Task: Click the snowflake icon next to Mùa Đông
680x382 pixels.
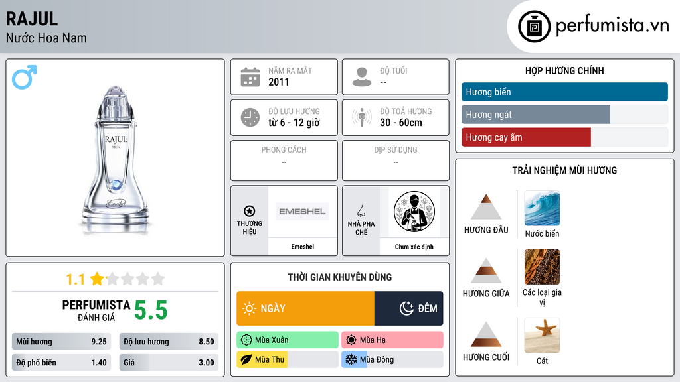Action: pos(351,359)
